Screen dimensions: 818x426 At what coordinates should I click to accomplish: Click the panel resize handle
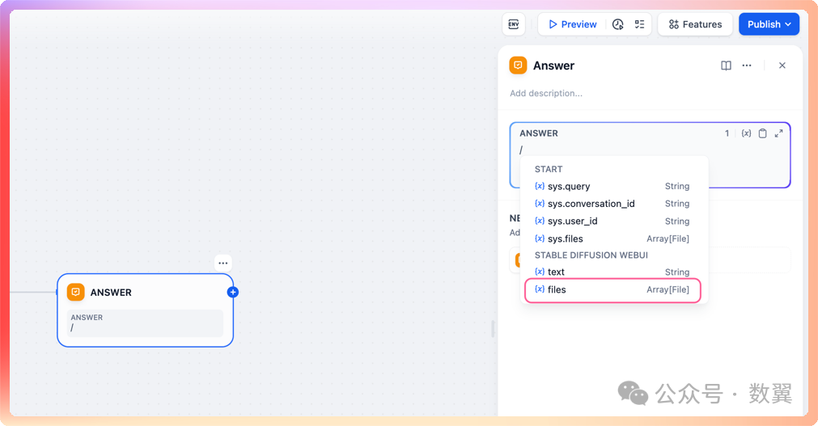pos(493,328)
